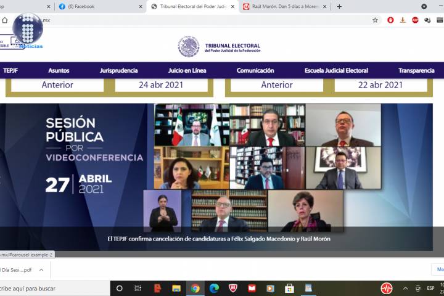This screenshot has height=296, width=444.
Task: Expand options for the downloaded PDF
Action: (41, 269)
